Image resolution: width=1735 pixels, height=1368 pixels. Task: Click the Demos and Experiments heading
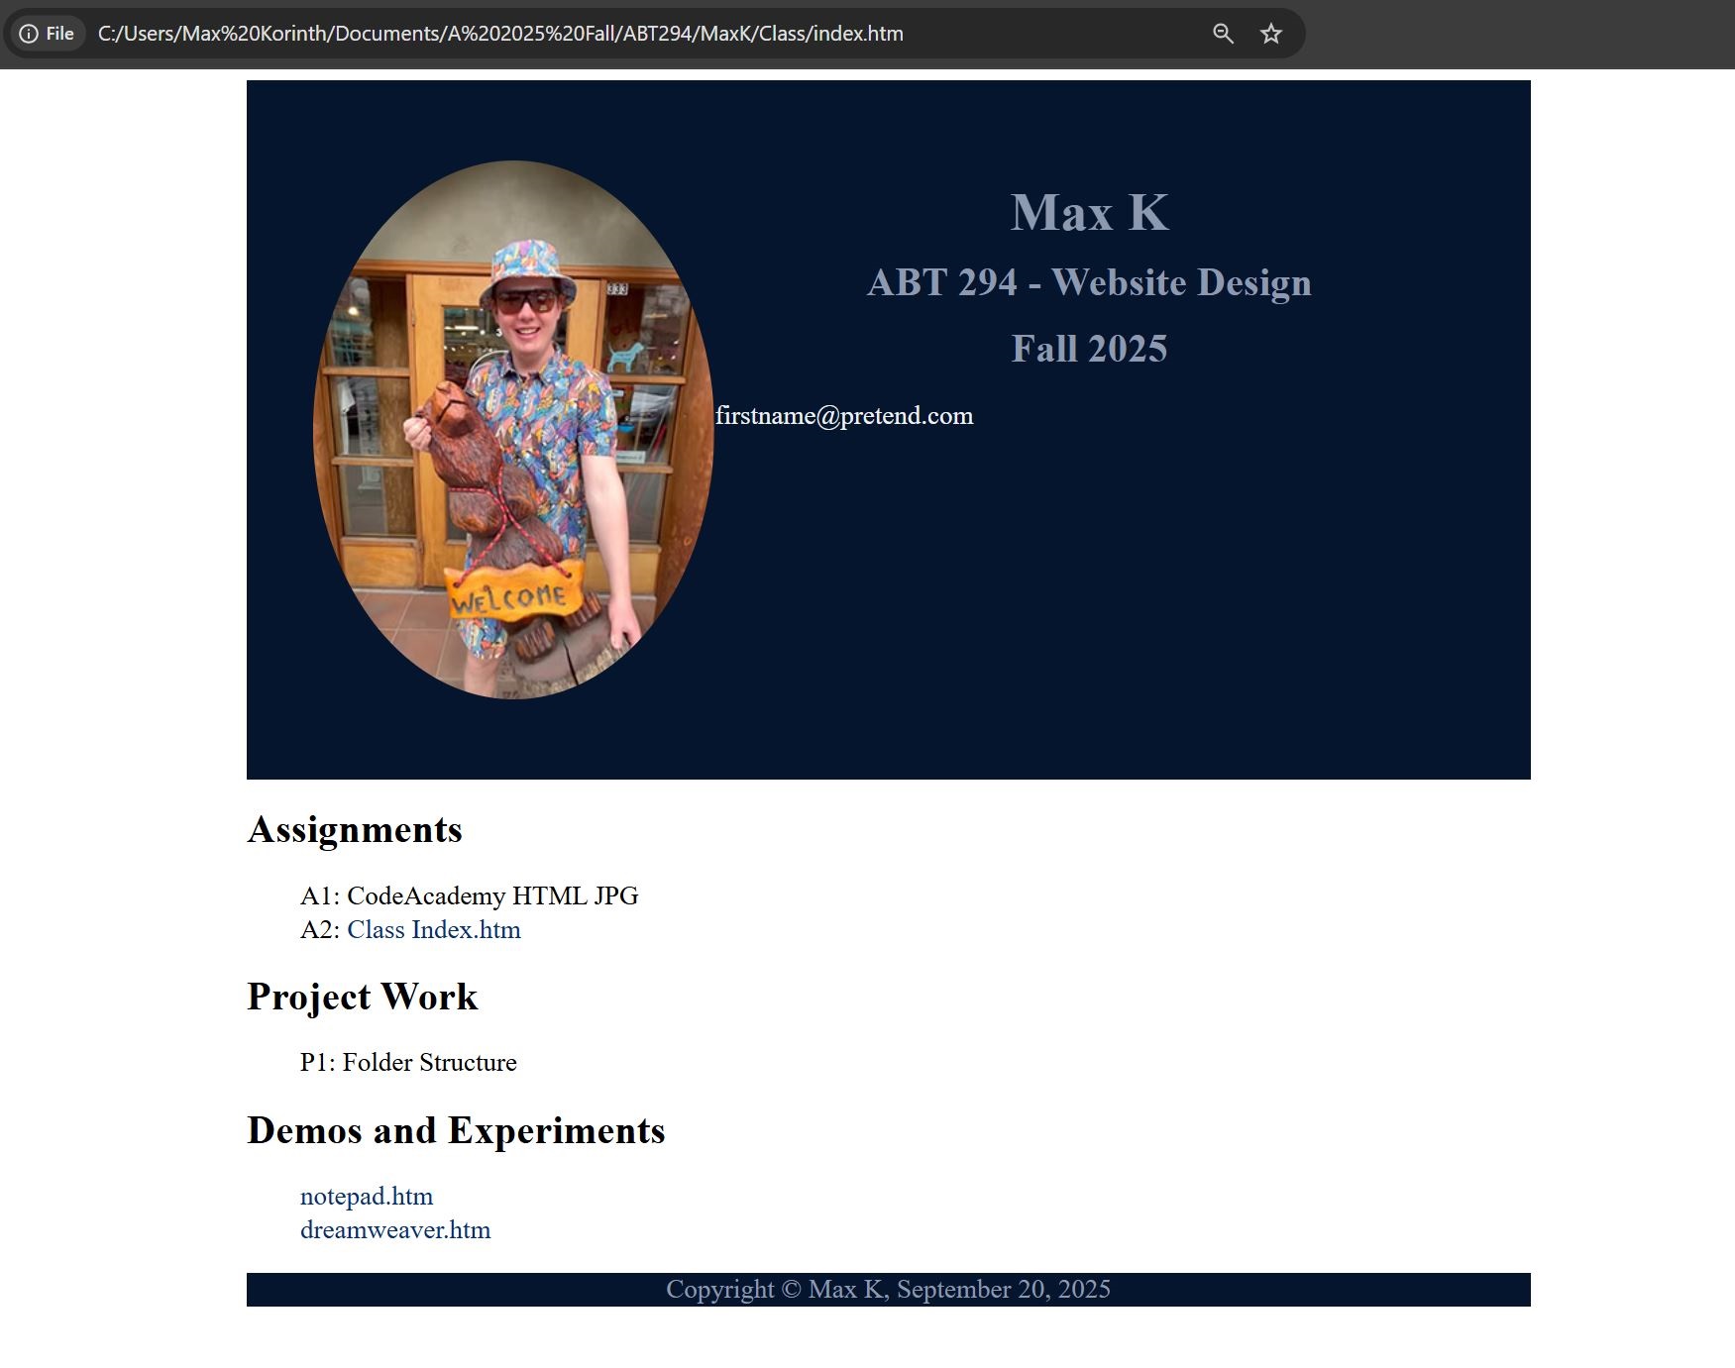tap(456, 1130)
